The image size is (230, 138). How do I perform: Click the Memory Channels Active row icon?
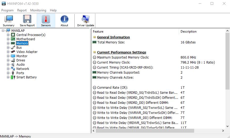tap(95, 77)
